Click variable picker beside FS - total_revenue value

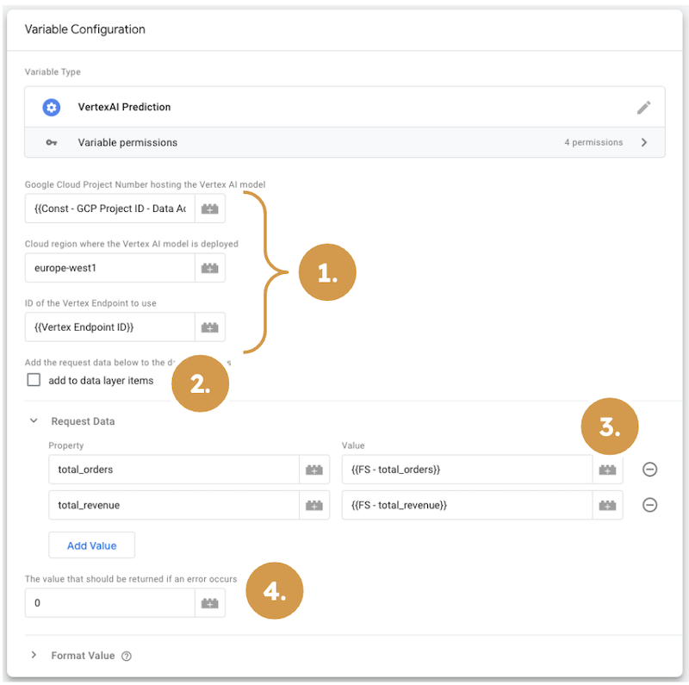coord(608,505)
